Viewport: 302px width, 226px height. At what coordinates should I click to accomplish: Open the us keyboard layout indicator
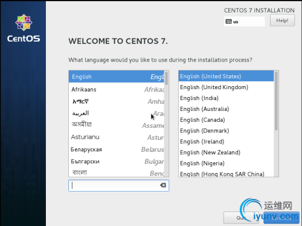(x=244, y=21)
